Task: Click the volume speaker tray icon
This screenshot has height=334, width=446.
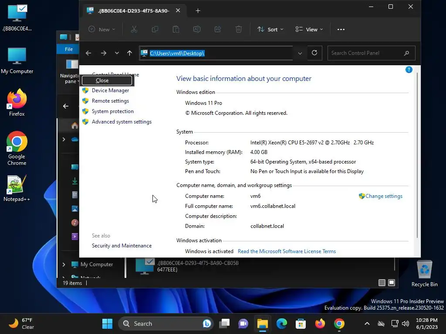Action: click(x=405, y=324)
